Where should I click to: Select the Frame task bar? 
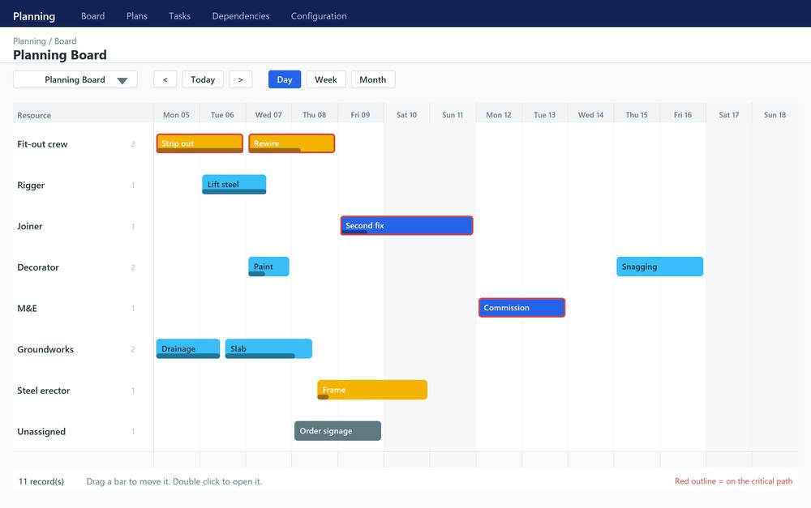point(372,390)
